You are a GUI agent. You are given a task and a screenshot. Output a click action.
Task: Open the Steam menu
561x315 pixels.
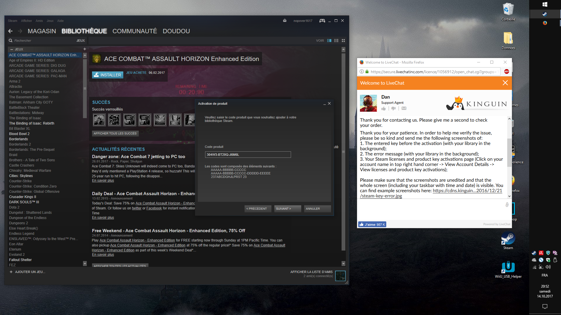13,21
